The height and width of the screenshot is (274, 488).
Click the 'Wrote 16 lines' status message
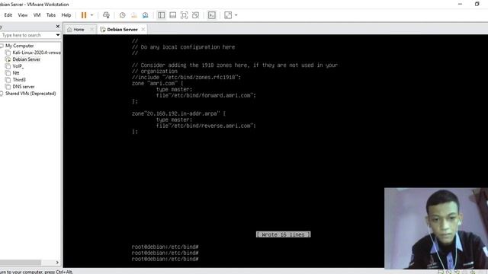[283, 234]
